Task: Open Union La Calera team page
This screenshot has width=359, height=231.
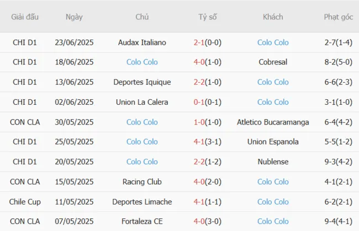Action: coord(142,102)
